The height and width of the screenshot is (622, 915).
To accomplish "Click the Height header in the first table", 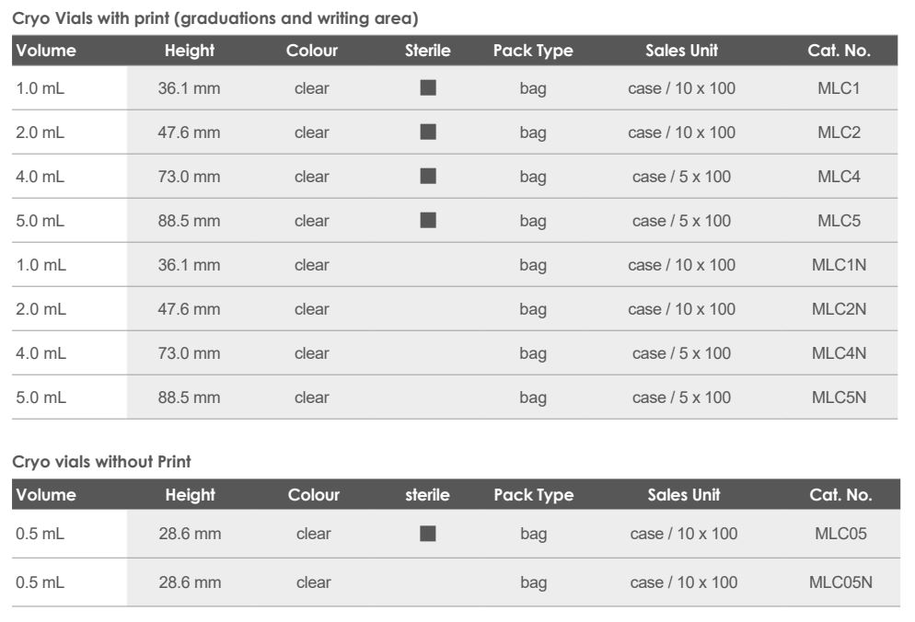I will [x=189, y=52].
